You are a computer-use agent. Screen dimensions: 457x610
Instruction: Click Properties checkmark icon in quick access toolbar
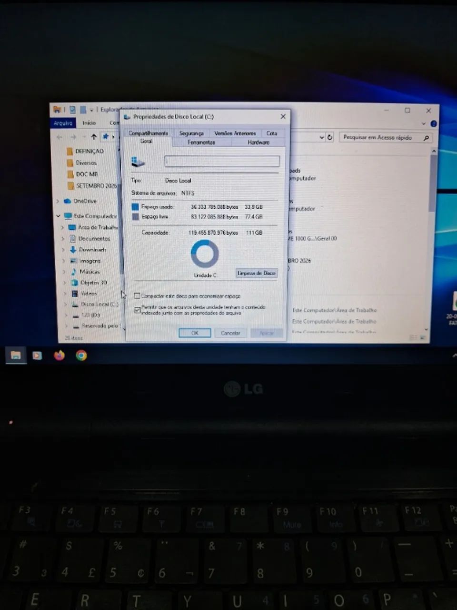[x=72, y=110]
